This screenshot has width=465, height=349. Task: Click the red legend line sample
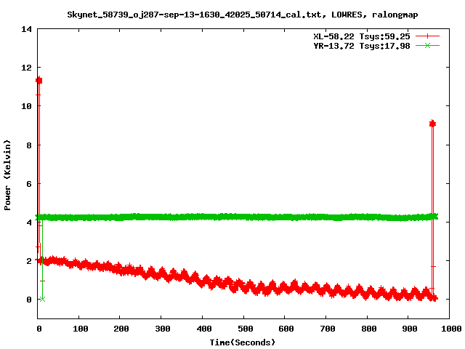tap(427, 36)
